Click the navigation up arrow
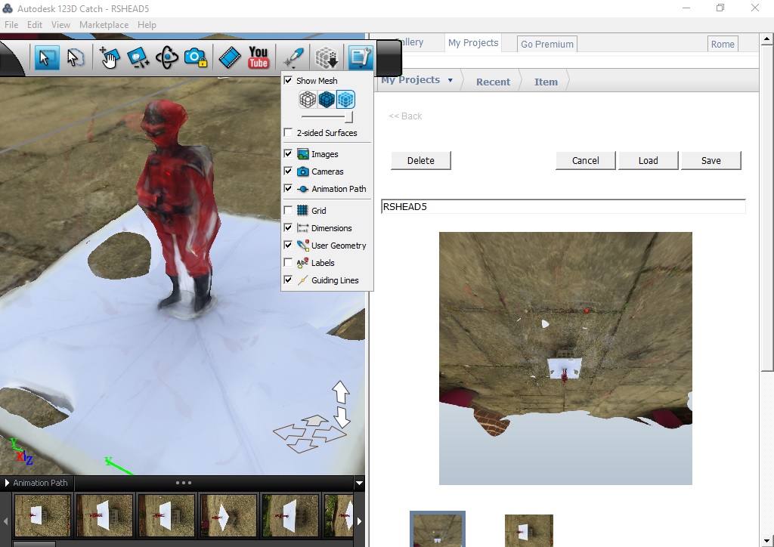Screen dimensions: 774x547 341,392
